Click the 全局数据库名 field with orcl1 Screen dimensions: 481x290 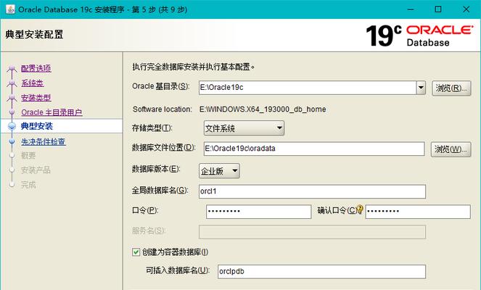point(312,191)
